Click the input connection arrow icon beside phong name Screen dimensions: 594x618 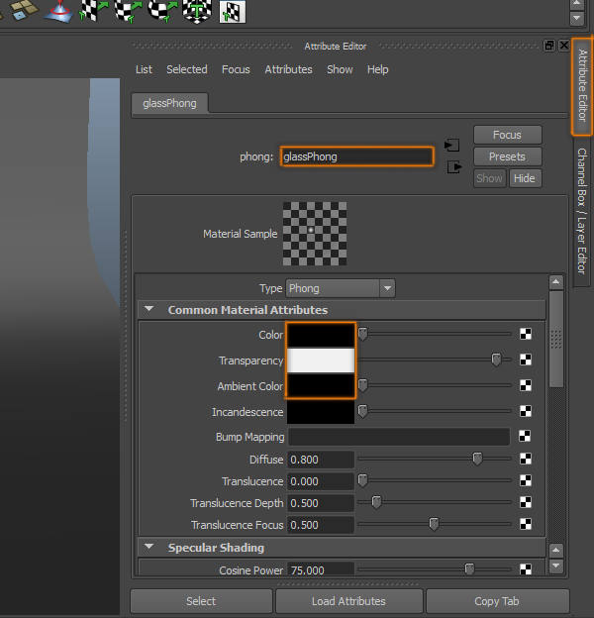coord(451,145)
